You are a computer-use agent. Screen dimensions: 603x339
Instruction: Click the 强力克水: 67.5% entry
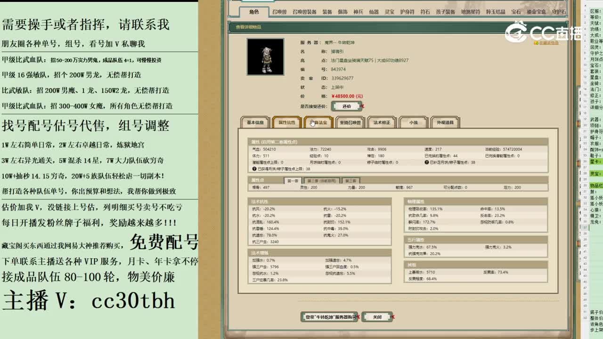(x=423, y=247)
